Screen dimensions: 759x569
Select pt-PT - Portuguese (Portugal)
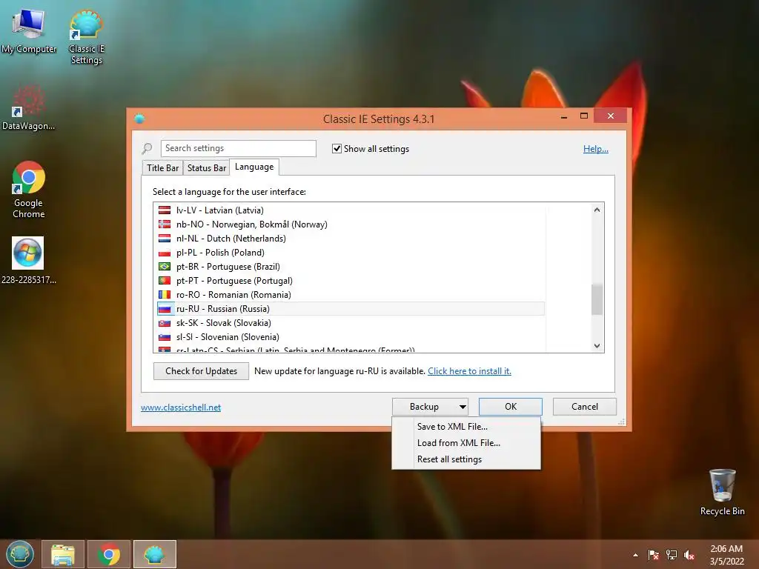pos(351,281)
